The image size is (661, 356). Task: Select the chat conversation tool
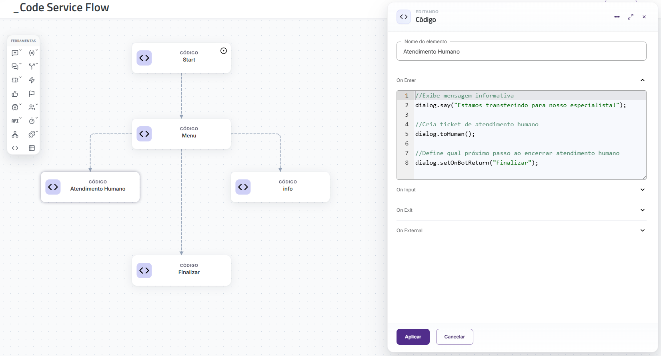[x=15, y=66]
